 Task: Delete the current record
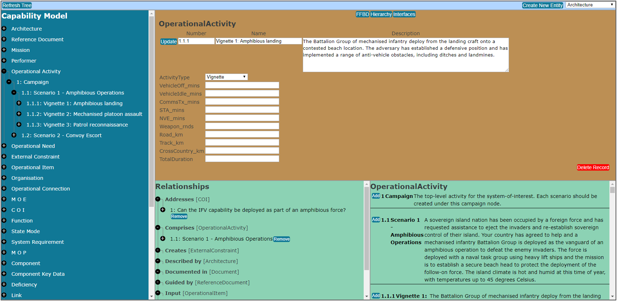(593, 167)
